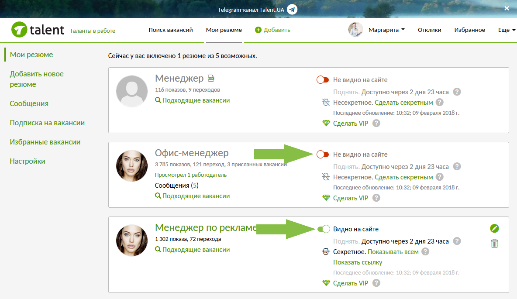Viewport: 517px width, 299px height.
Task: Disable visibility toggle for Менеджер по рекламе
Action: point(323,229)
